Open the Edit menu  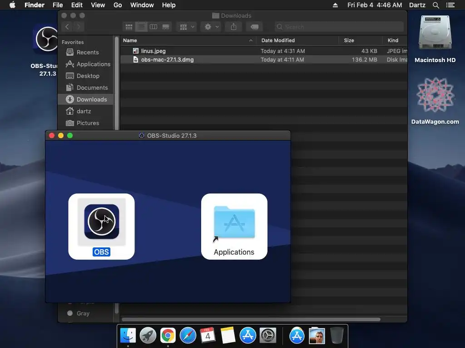tap(77, 5)
